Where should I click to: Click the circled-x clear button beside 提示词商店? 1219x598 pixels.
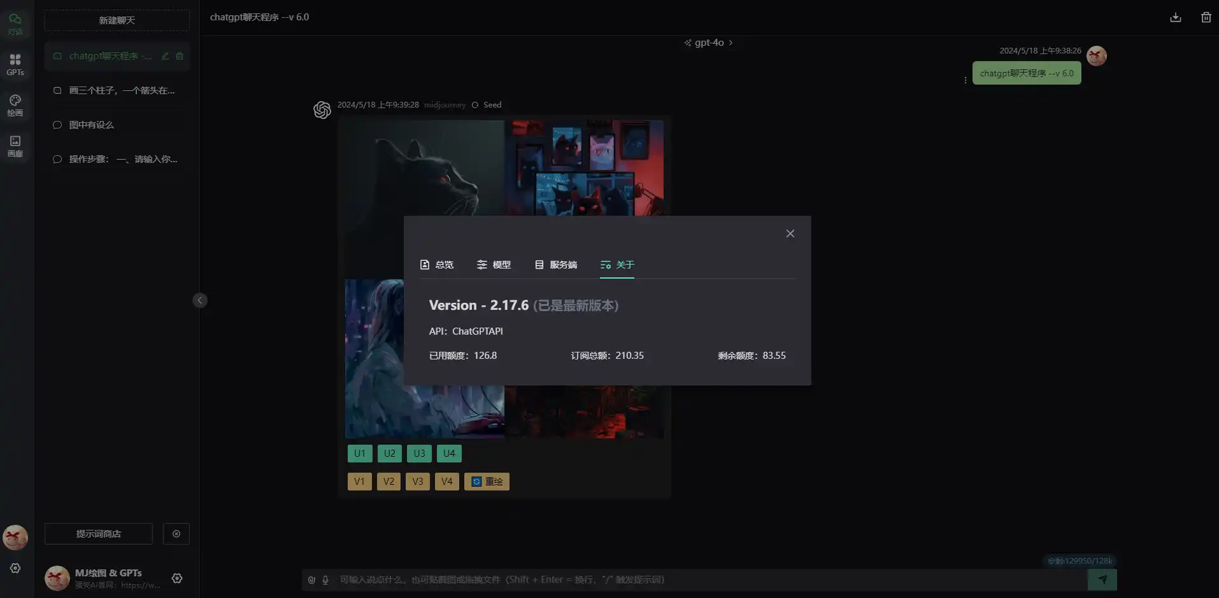click(x=176, y=534)
